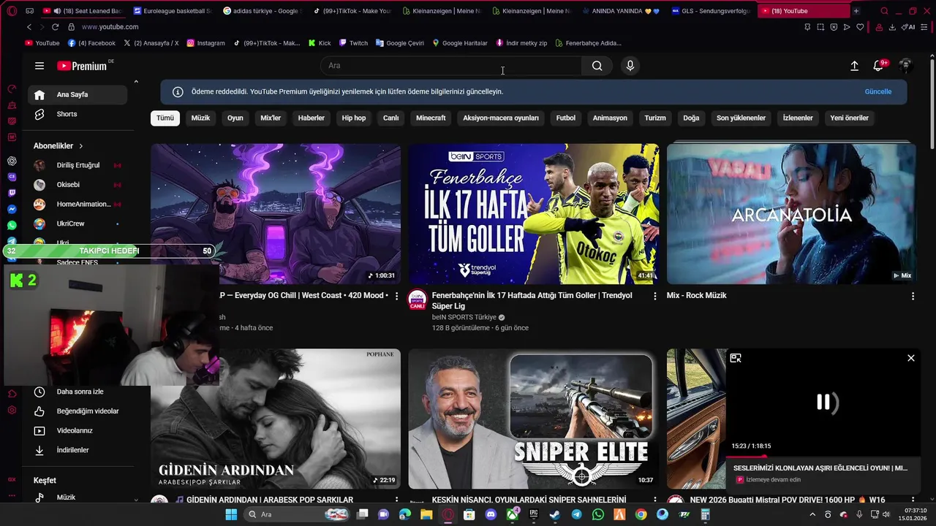Open the upload/create video icon
The width and height of the screenshot is (936, 526).
[x=854, y=66]
